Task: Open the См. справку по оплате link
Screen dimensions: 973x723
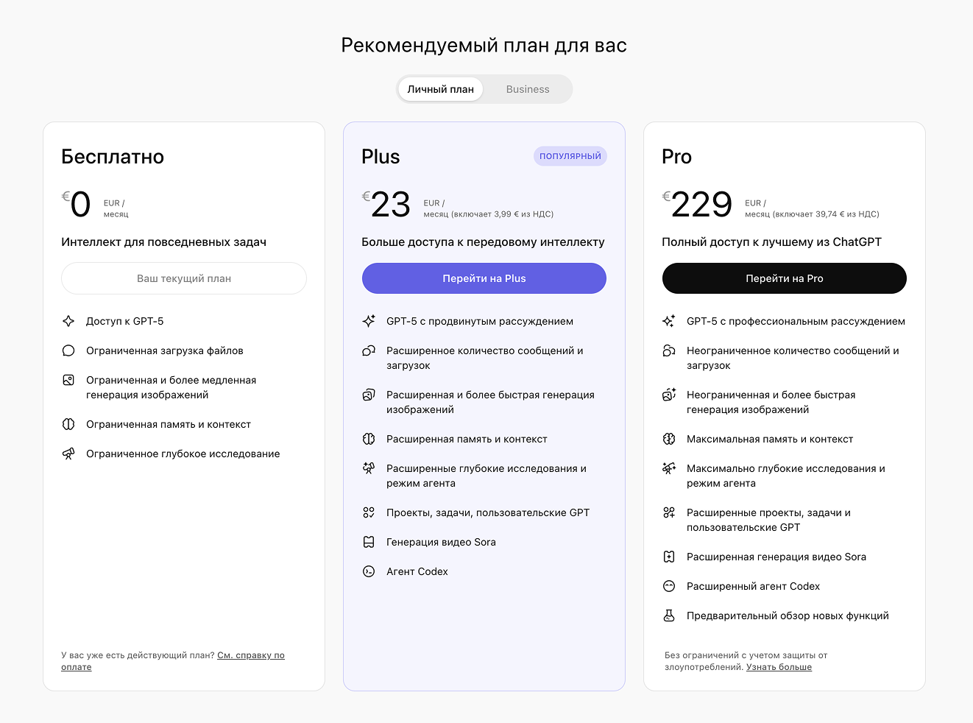Action: 250,655
